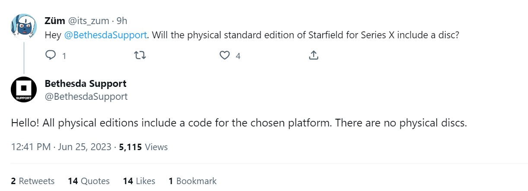Click the 1 Bookmark count
The height and width of the screenshot is (191, 528).
tap(193, 181)
